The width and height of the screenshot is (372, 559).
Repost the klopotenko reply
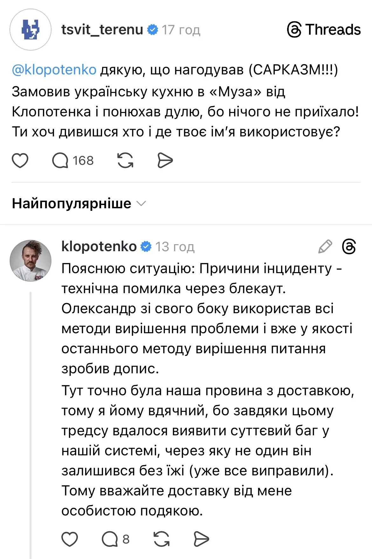tap(162, 539)
